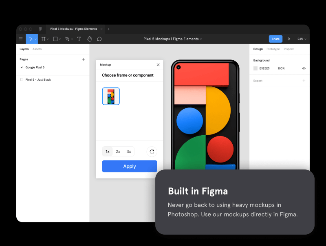This screenshot has width=326, height=246.
Task: Select the Rectangle shape tool
Action: tap(55, 39)
